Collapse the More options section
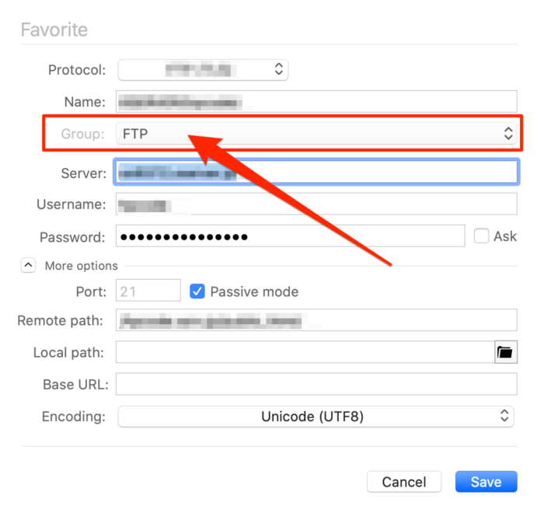This screenshot has height=513, width=544. click(x=28, y=265)
